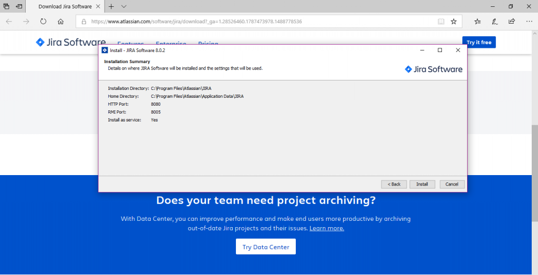Click the tabs you've set aside icon
The image size is (538, 275).
point(6,6)
